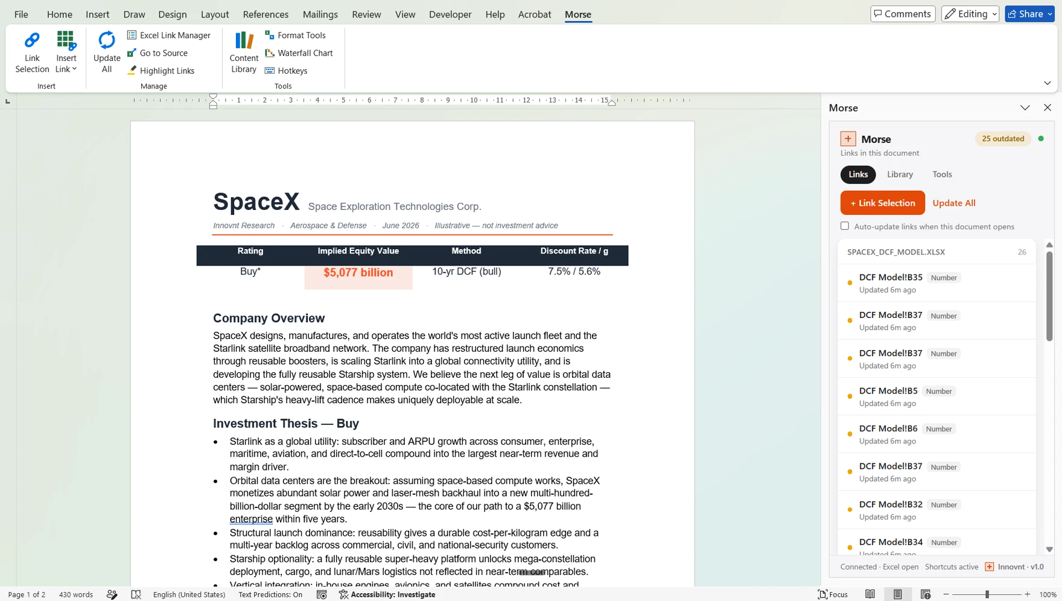The height and width of the screenshot is (601, 1062).
Task: Select the Links tab in Morse panel
Action: point(858,174)
